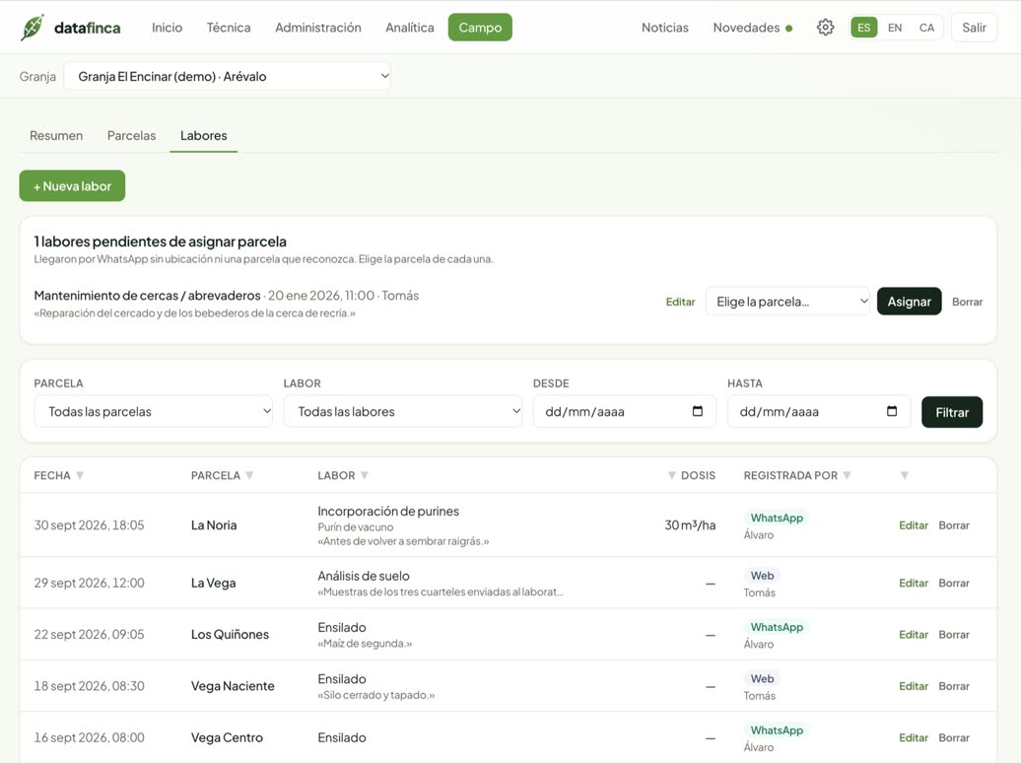Open Novedades with green dot

coord(752,28)
